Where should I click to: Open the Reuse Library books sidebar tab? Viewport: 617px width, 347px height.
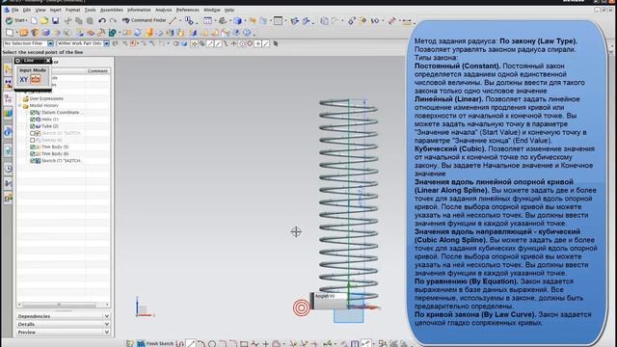tap(8, 114)
